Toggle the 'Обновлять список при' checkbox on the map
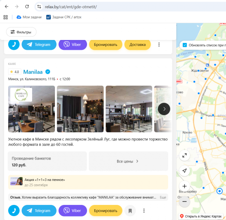Image resolution: width=226 pixels, height=220 pixels. (x=185, y=45)
